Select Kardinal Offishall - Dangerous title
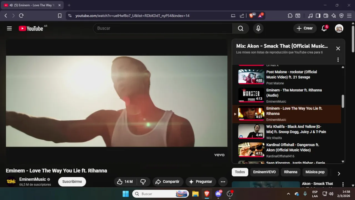This screenshot has width=355, height=200. [293, 147]
